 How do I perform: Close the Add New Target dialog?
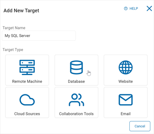[149, 8]
